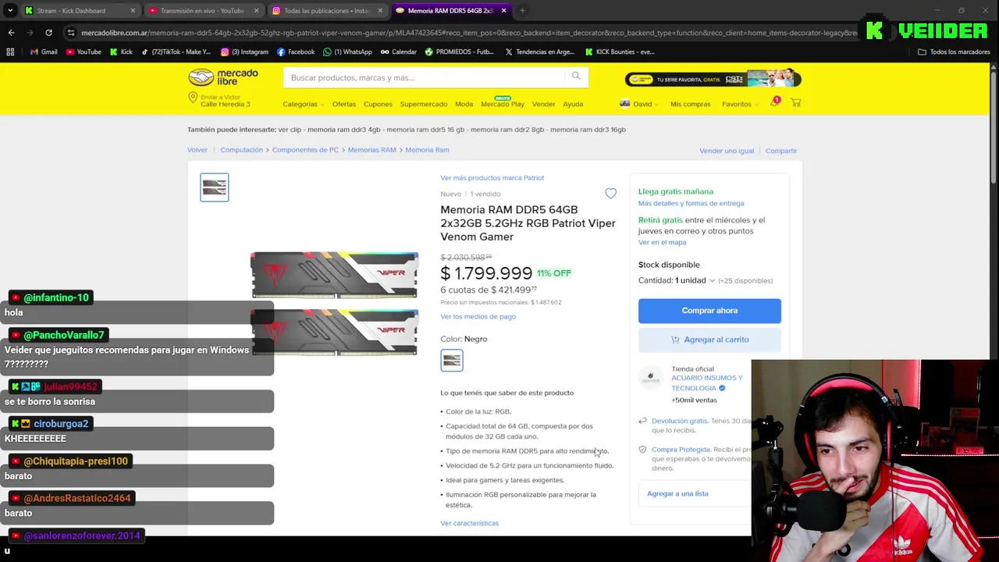999x562 pixels.
Task: Click Compra Protegida link
Action: (681, 450)
